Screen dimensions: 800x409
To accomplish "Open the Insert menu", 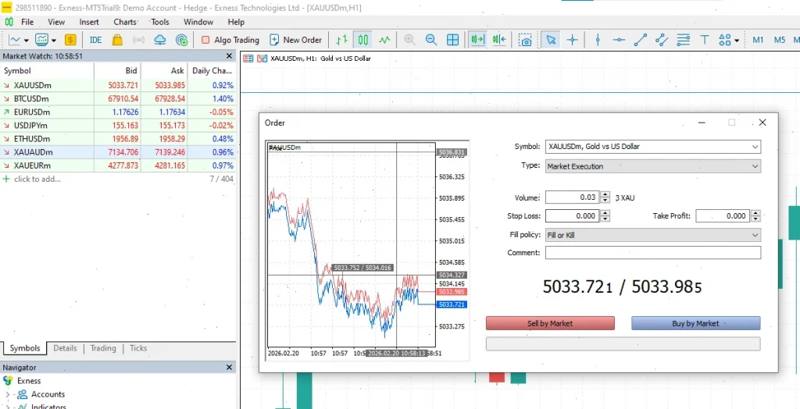I will pyautogui.click(x=89, y=22).
